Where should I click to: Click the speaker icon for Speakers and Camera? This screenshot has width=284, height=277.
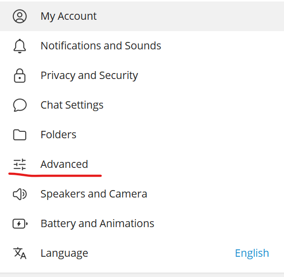pos(20,194)
